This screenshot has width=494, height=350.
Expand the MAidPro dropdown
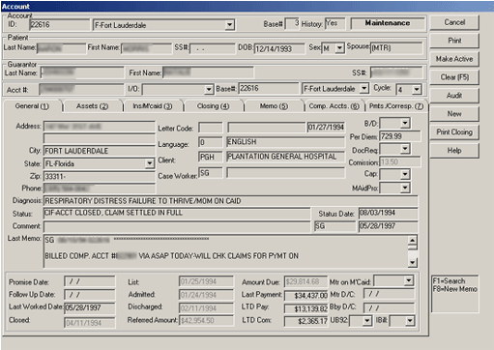point(405,188)
